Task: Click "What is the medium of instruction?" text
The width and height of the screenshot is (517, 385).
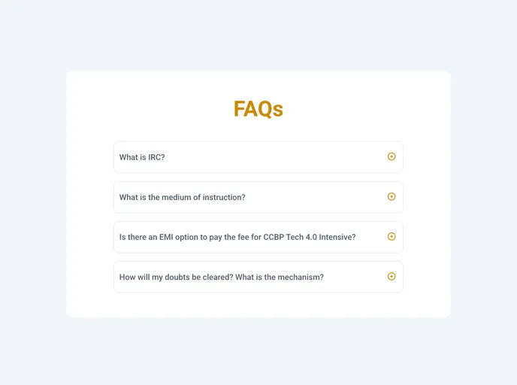Action: click(182, 197)
